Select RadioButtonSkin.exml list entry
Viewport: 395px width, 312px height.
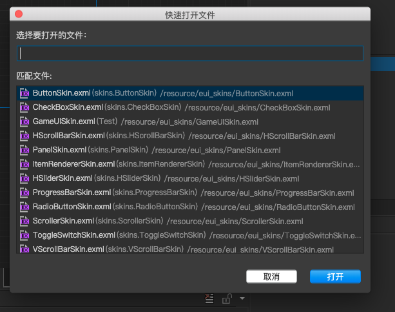pos(190,207)
